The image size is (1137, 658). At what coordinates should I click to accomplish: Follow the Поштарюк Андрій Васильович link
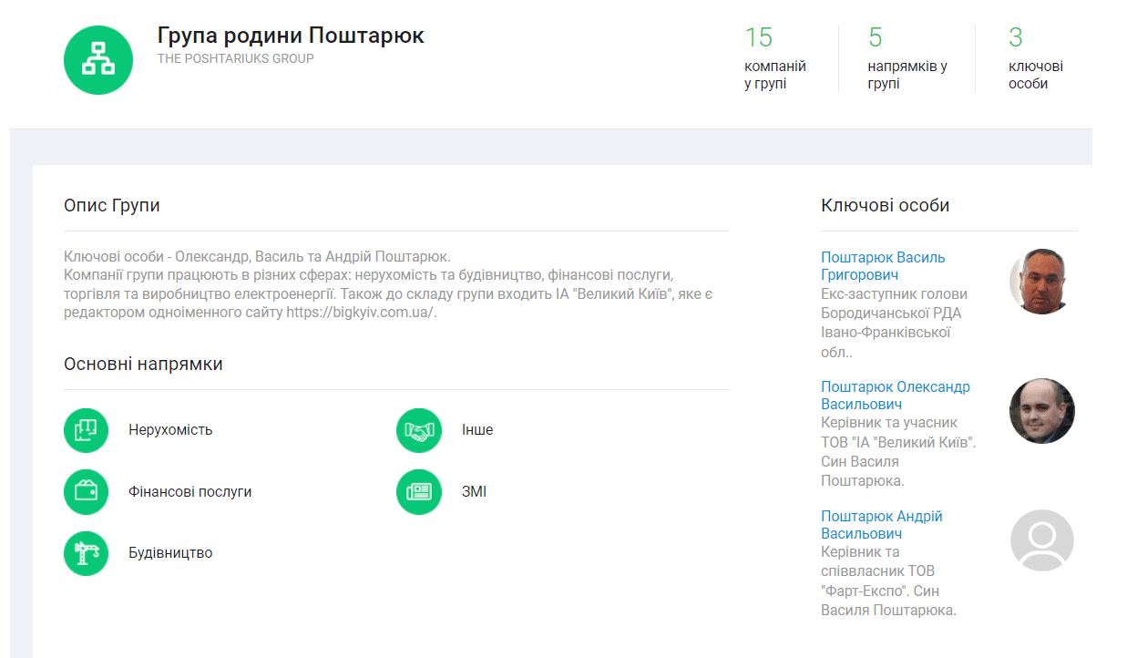click(881, 525)
